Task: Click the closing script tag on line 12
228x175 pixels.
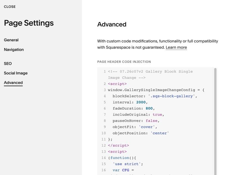Action: click(x=118, y=145)
